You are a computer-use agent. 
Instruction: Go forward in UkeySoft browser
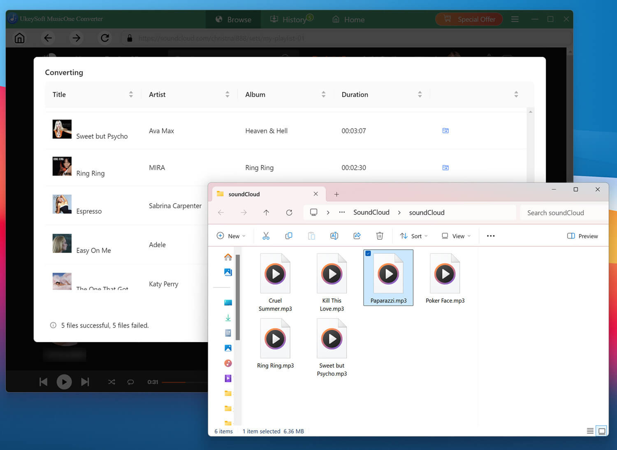click(77, 38)
